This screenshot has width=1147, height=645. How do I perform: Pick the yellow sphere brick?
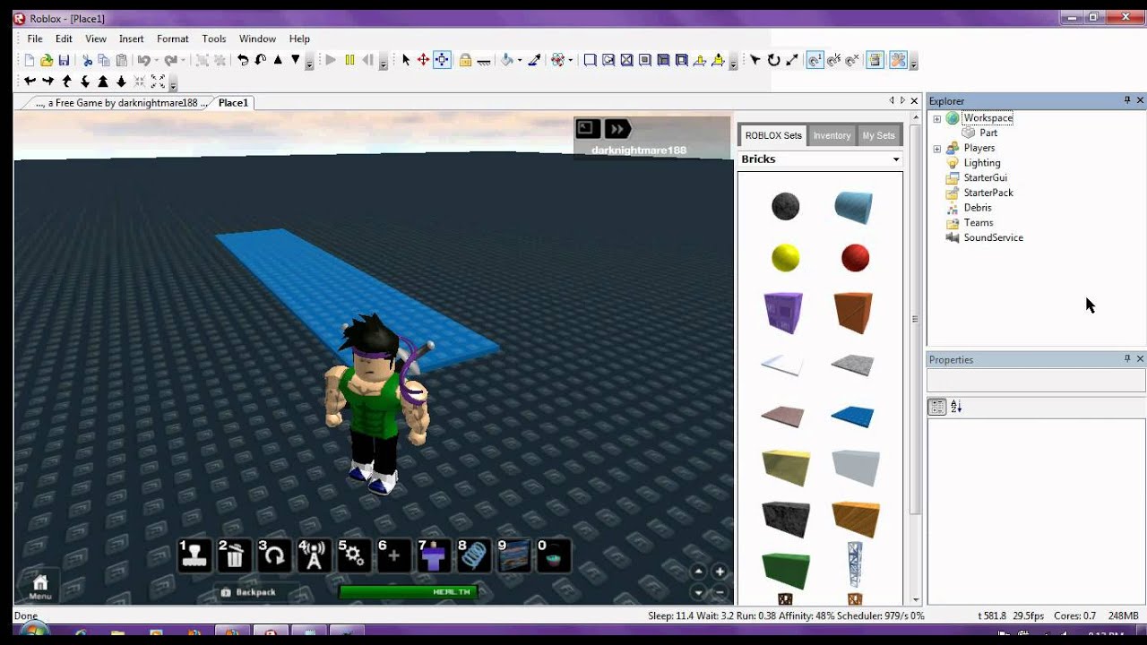pos(785,258)
